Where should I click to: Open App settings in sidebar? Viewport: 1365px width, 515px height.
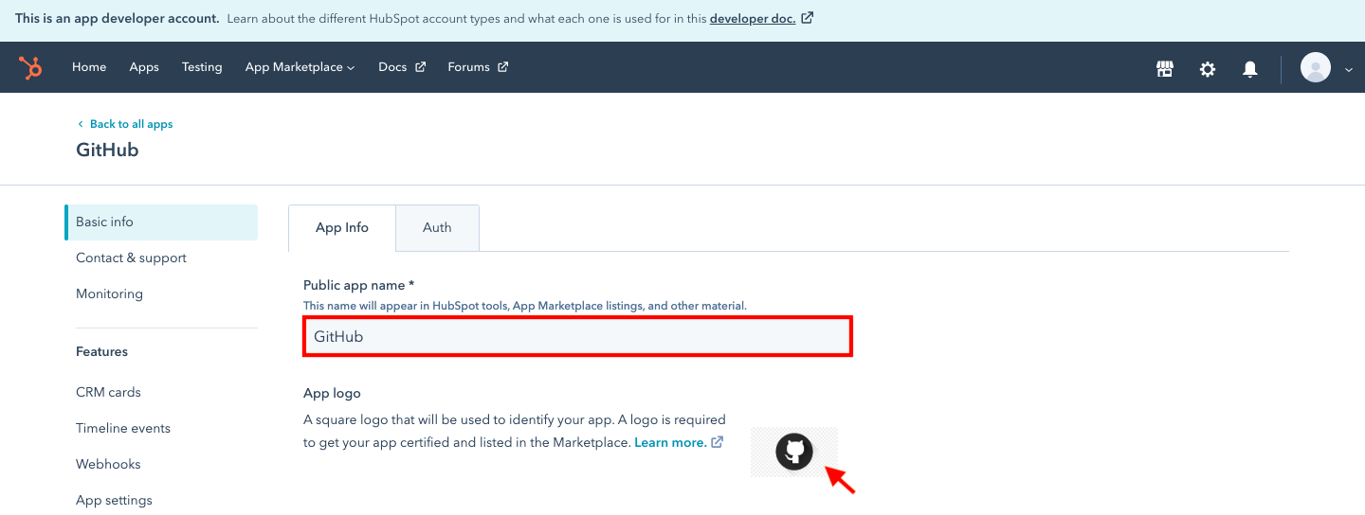click(x=114, y=500)
